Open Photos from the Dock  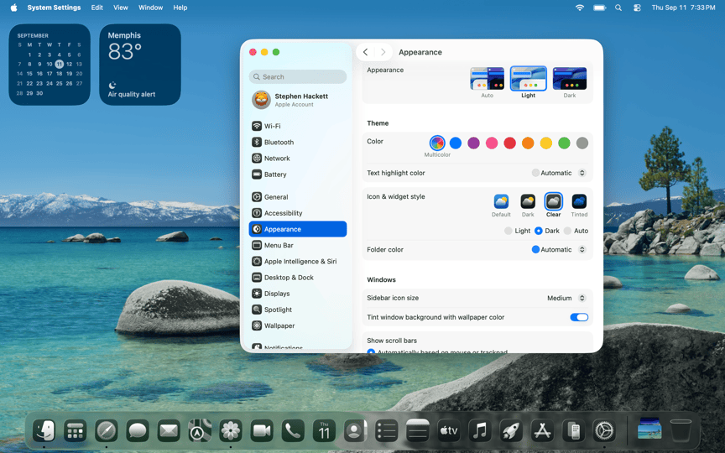click(x=230, y=431)
